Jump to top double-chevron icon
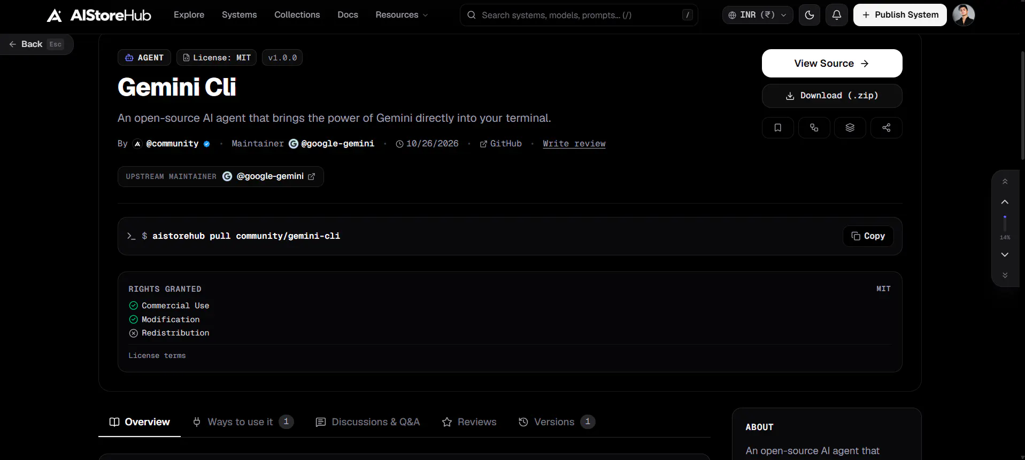The height and width of the screenshot is (460, 1025). (1005, 182)
